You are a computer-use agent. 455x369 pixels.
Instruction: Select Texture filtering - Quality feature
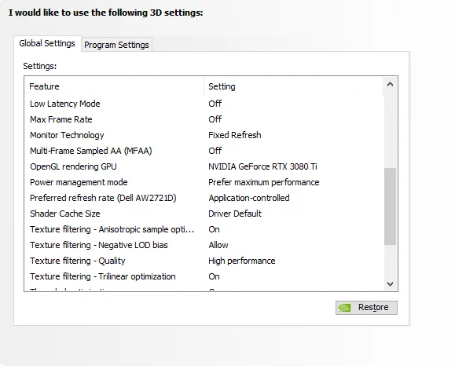78,261
